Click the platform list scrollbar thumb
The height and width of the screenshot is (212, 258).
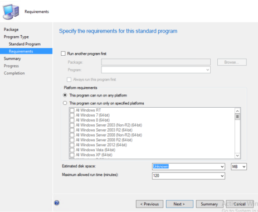pyautogui.click(x=237, y=117)
